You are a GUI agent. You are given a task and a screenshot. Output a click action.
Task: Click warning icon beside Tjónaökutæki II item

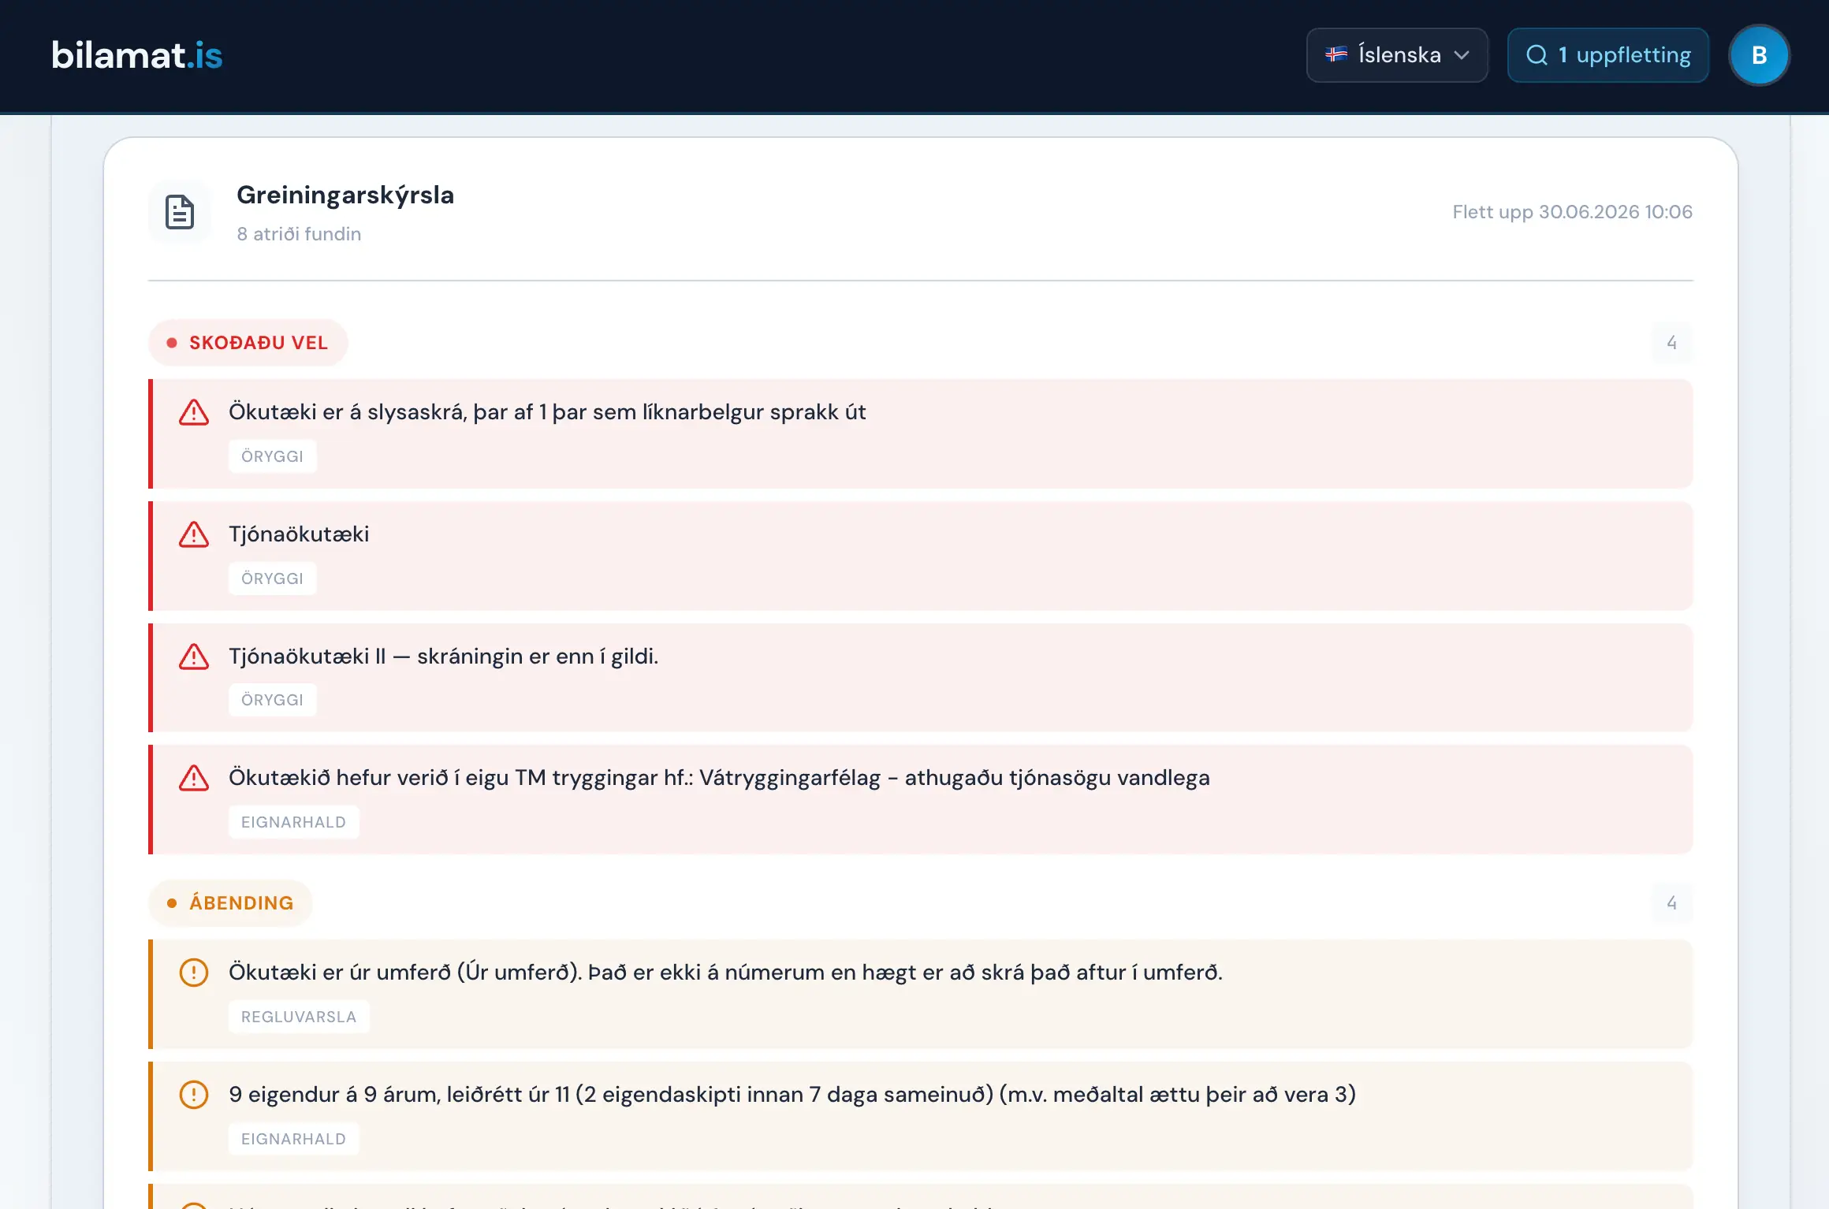[x=194, y=657]
